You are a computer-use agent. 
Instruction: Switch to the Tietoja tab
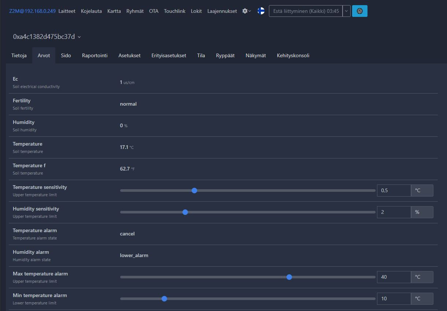[19, 55]
